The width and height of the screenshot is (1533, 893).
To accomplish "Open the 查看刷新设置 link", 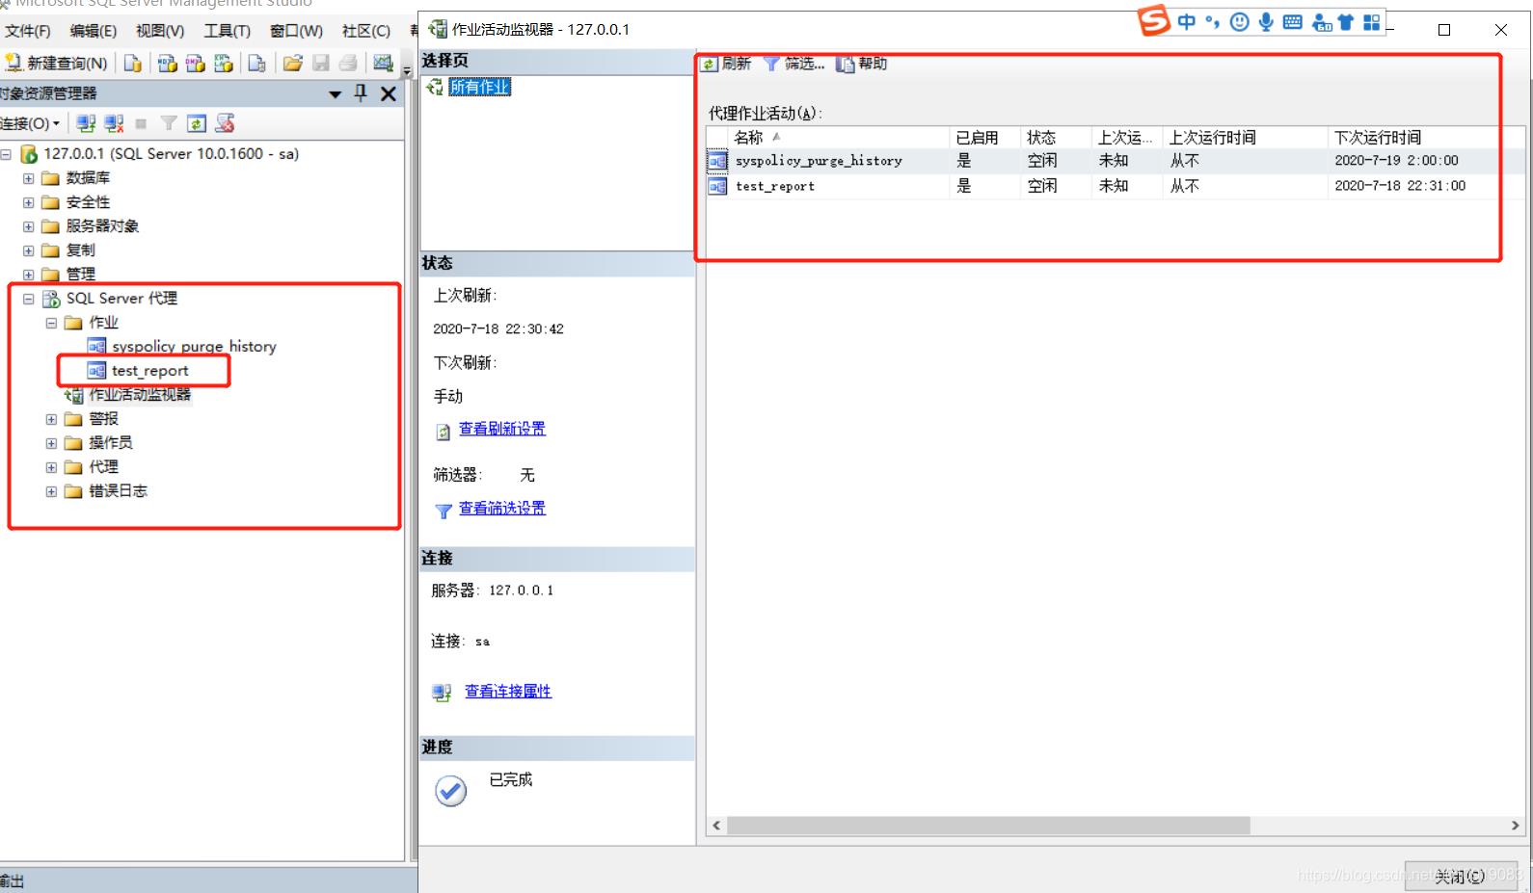I will point(502,429).
